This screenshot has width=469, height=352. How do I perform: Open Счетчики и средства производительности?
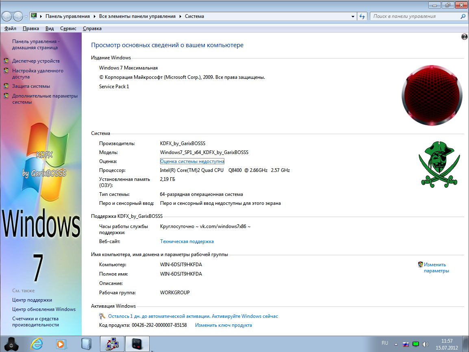point(36,322)
